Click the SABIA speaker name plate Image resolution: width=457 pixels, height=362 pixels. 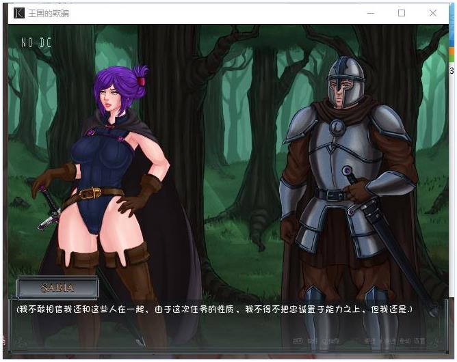57,288
